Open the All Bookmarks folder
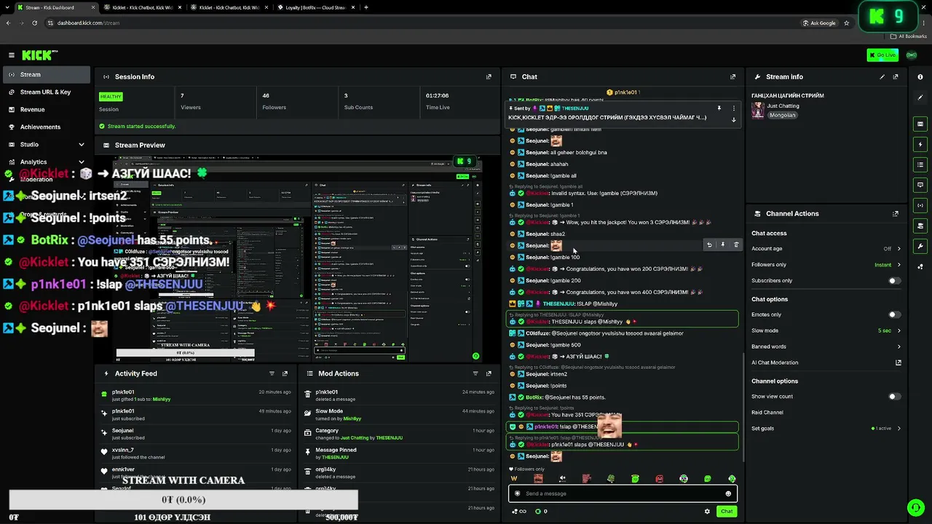This screenshot has height=524, width=932. [x=909, y=36]
